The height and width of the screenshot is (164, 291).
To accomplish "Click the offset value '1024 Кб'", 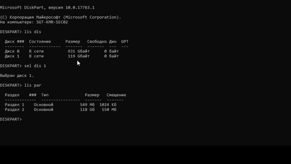I will (108, 105).
